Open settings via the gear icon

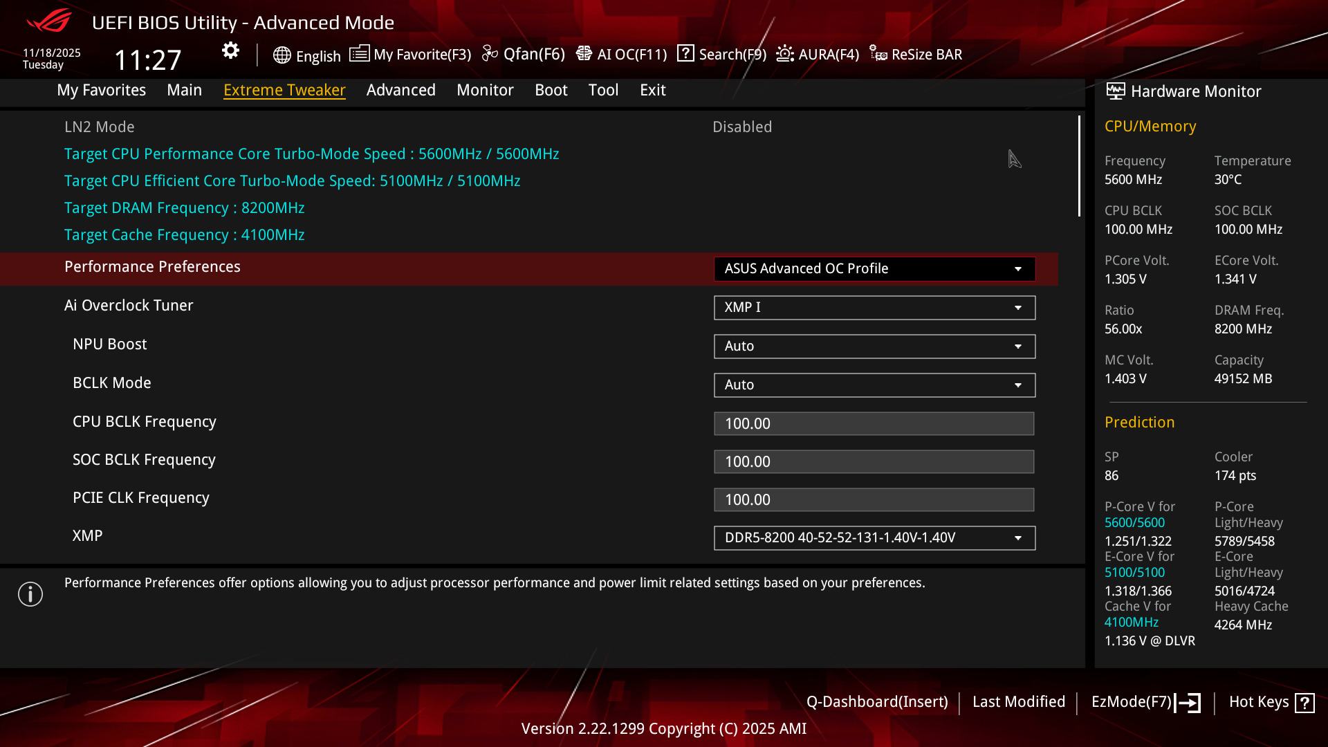coord(230,50)
